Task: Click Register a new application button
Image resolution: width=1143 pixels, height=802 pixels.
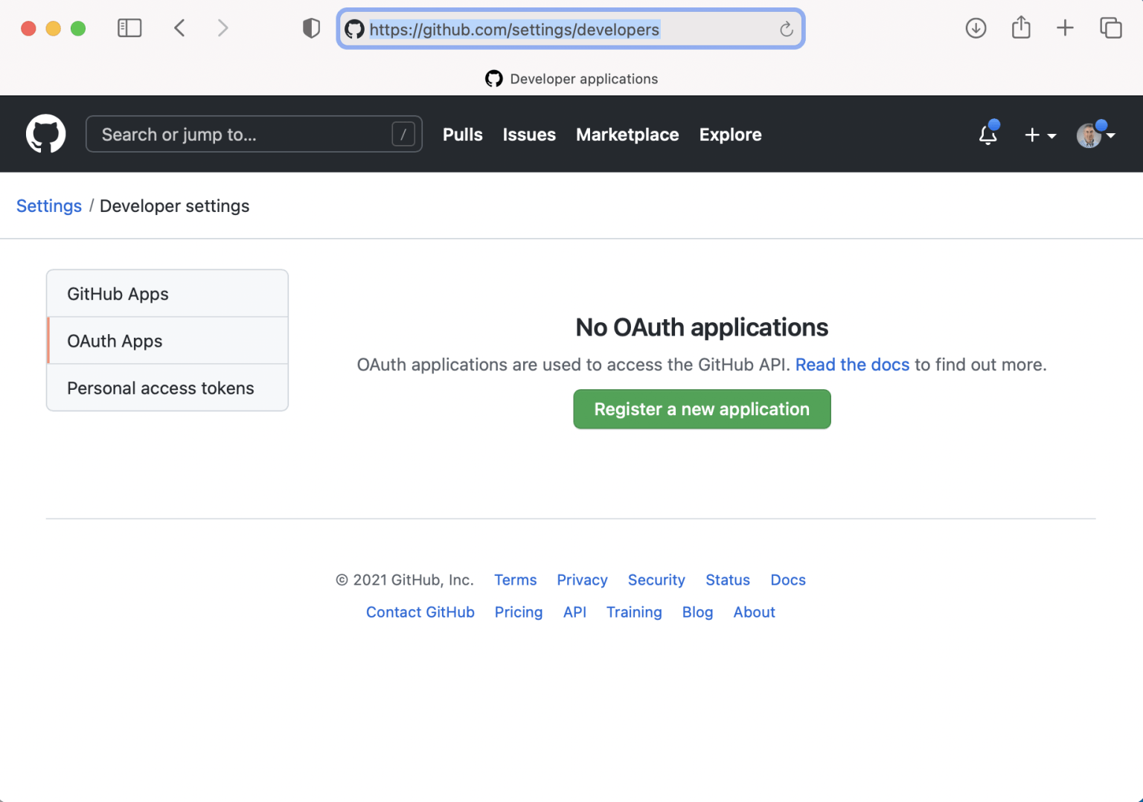Action: (701, 409)
